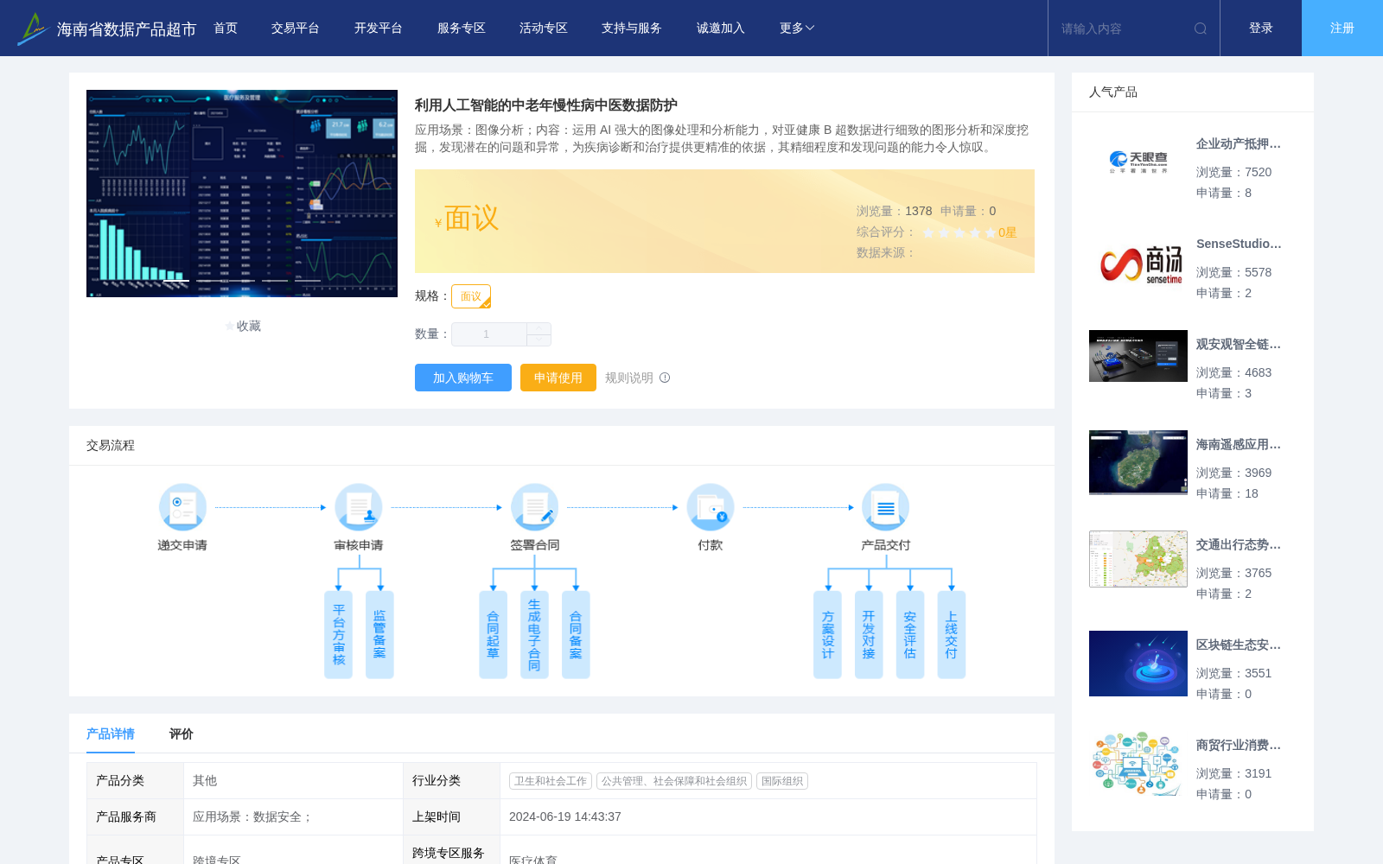The image size is (1383, 864).
Task: Open the 天眼查 product logo
Action: point(1138,162)
